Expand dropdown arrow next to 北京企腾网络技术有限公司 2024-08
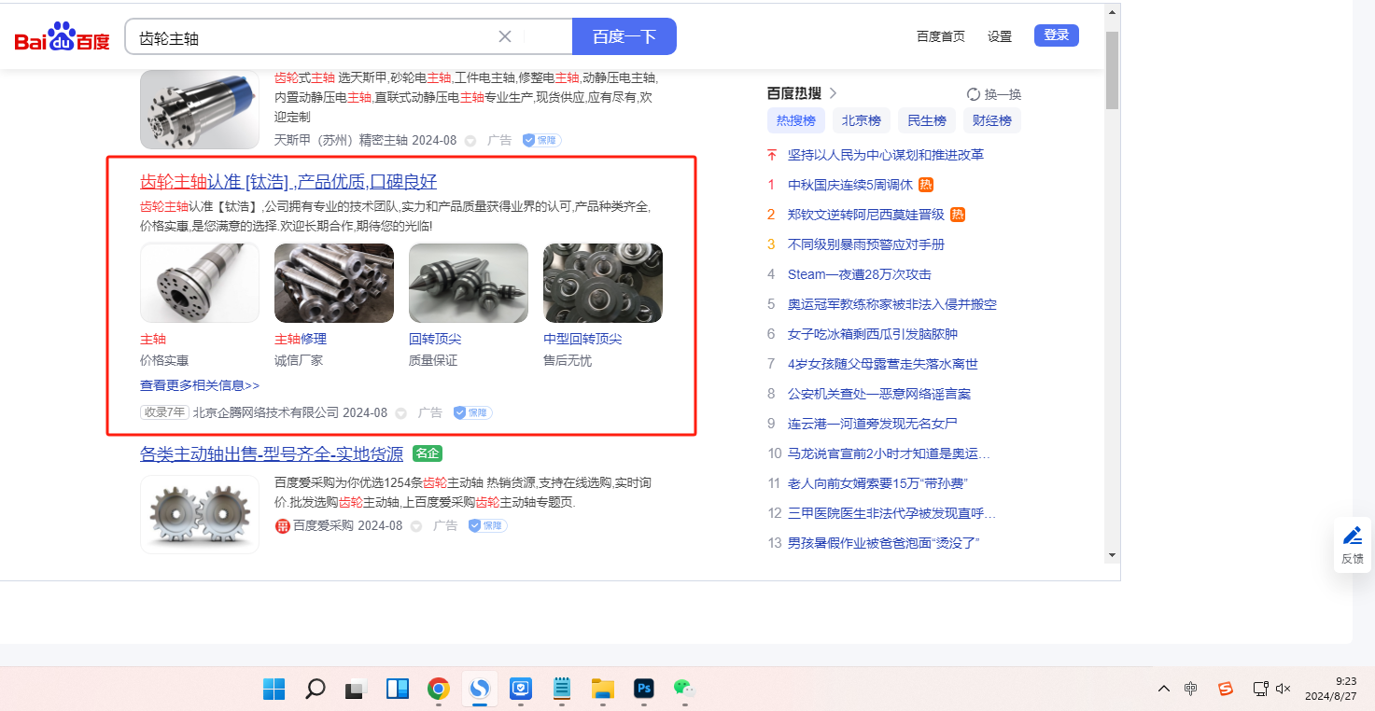1375x711 pixels. 401,413
